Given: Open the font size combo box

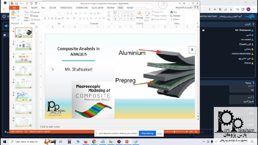Looking at the screenshot, I should [63, 13].
